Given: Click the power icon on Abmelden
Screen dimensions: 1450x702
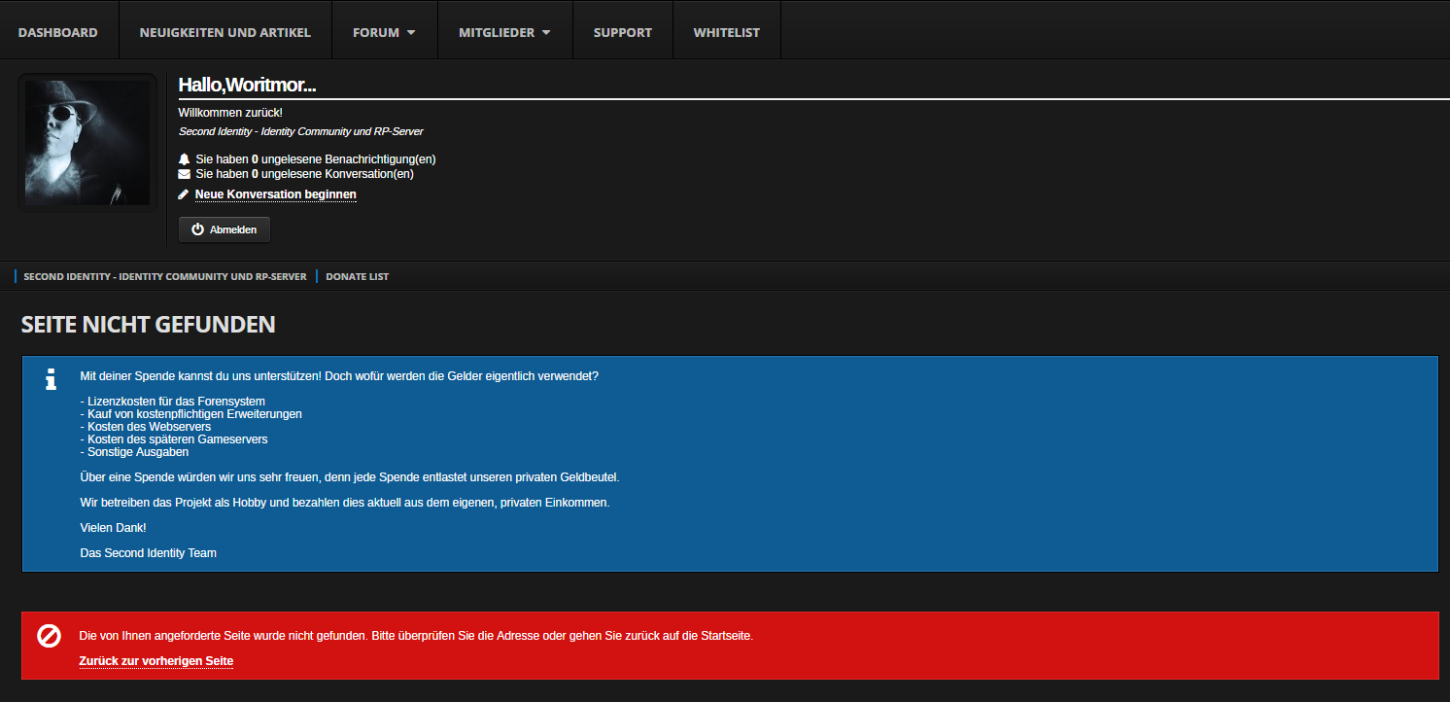Looking at the screenshot, I should click(x=198, y=229).
